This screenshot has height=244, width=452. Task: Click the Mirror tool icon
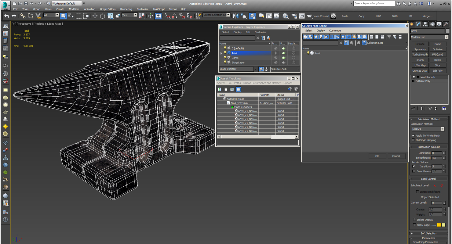click(236, 16)
